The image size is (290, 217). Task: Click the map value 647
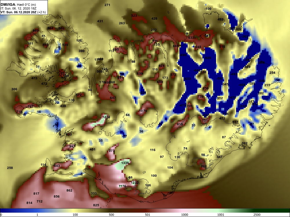[113, 98]
